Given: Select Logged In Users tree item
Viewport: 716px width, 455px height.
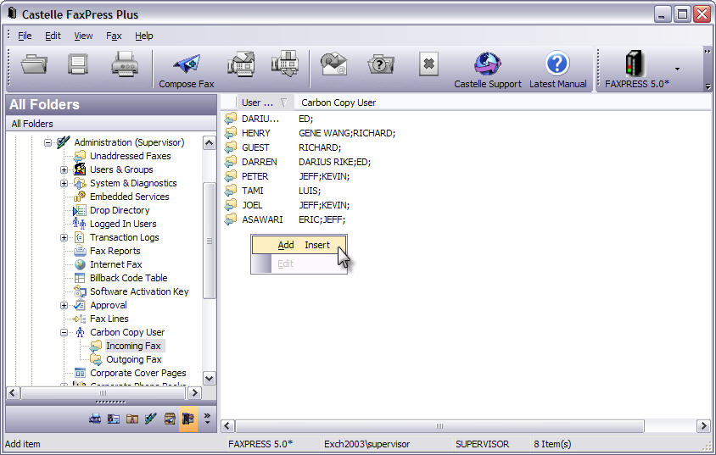Looking at the screenshot, I should [123, 224].
